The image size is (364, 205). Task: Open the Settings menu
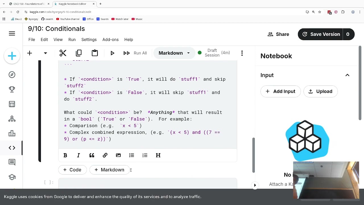pyautogui.click(x=89, y=40)
